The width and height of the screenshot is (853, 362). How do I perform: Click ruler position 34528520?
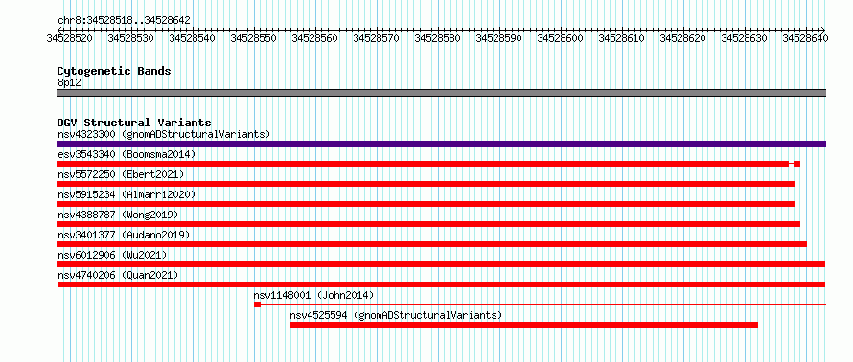pos(70,38)
